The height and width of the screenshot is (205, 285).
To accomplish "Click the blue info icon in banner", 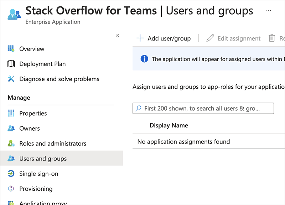I will click(144, 59).
